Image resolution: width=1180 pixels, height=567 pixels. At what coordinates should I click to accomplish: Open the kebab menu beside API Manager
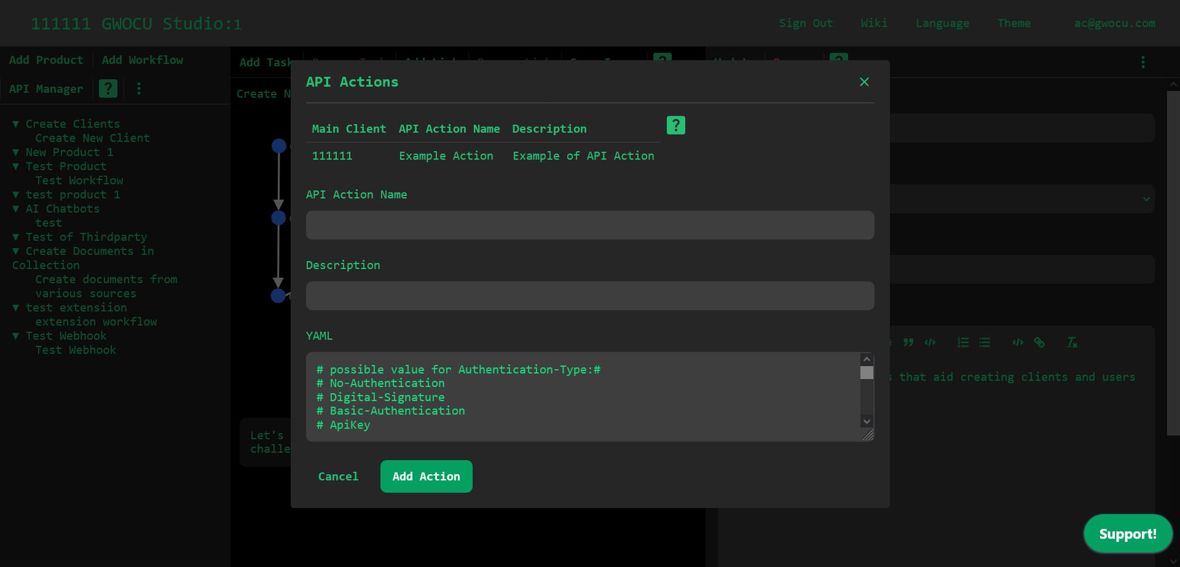point(139,88)
